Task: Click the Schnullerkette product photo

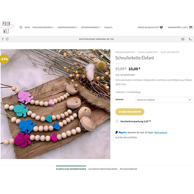Action: 56,104
